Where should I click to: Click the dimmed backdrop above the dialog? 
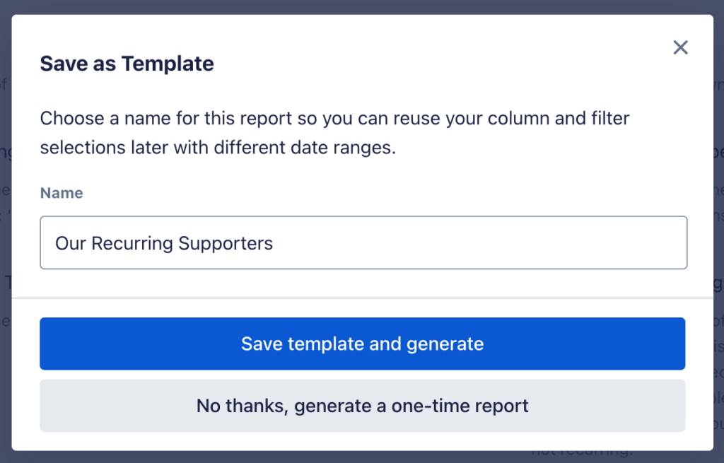(362, 6)
